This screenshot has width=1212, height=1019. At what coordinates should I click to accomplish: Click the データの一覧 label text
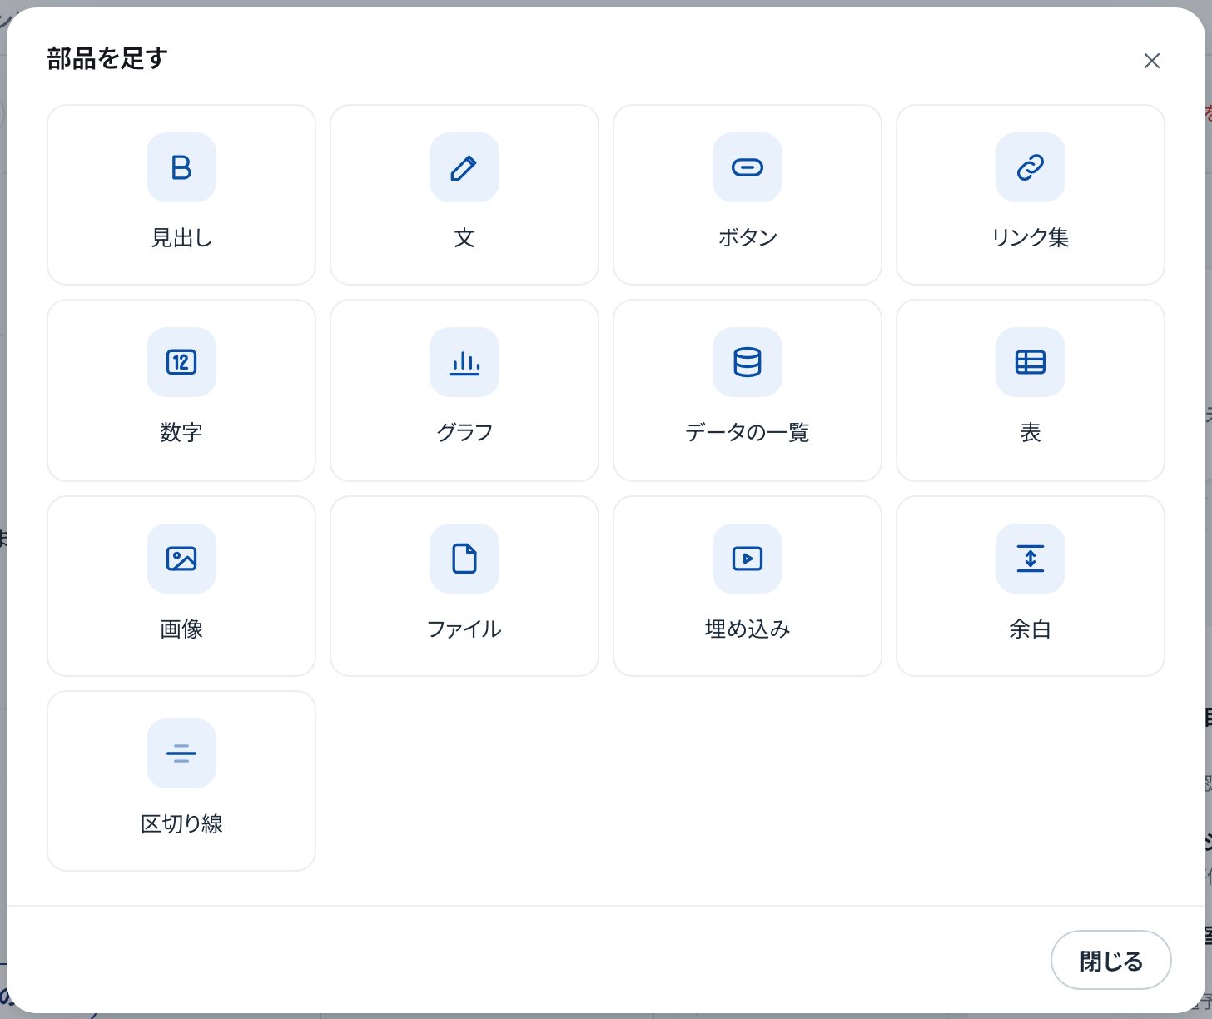[x=748, y=433]
